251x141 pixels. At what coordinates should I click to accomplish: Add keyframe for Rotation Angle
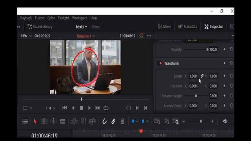224,96
